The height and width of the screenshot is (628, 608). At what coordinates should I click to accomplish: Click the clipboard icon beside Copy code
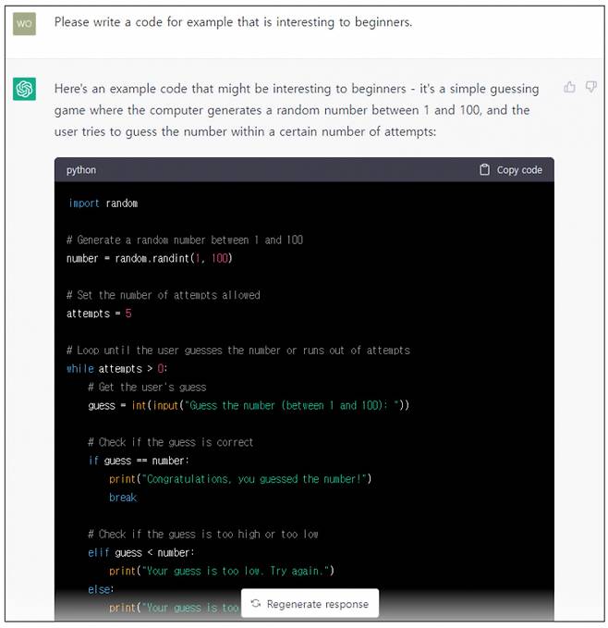[x=484, y=170]
